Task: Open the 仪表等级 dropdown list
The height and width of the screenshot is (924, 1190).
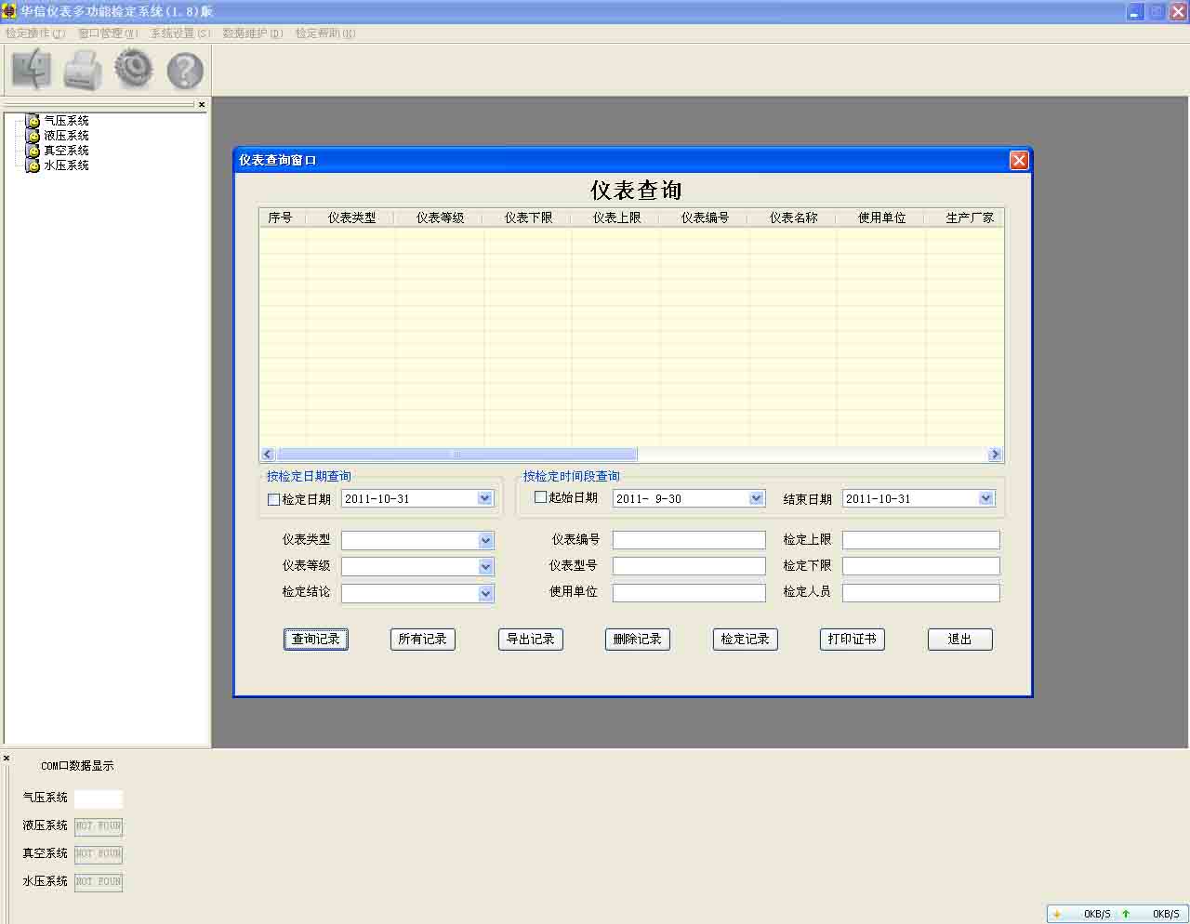Action: coord(485,567)
